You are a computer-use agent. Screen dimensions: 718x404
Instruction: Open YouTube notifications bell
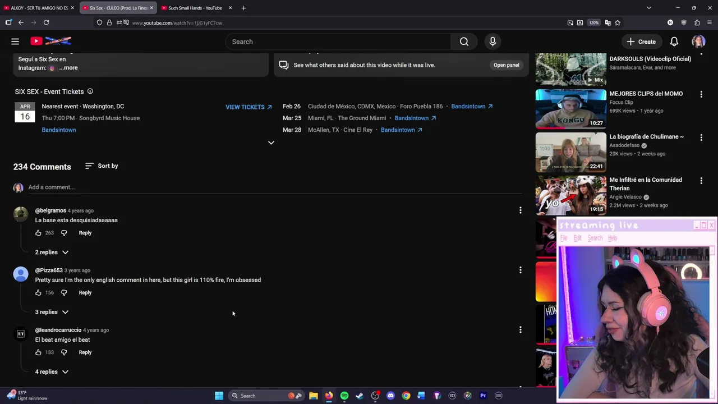tap(674, 42)
